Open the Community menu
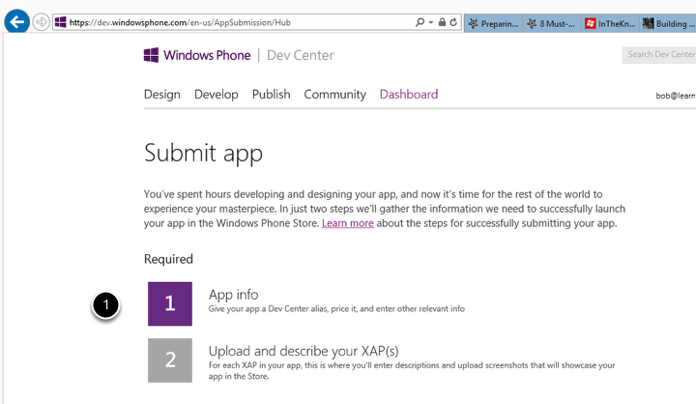 334,94
